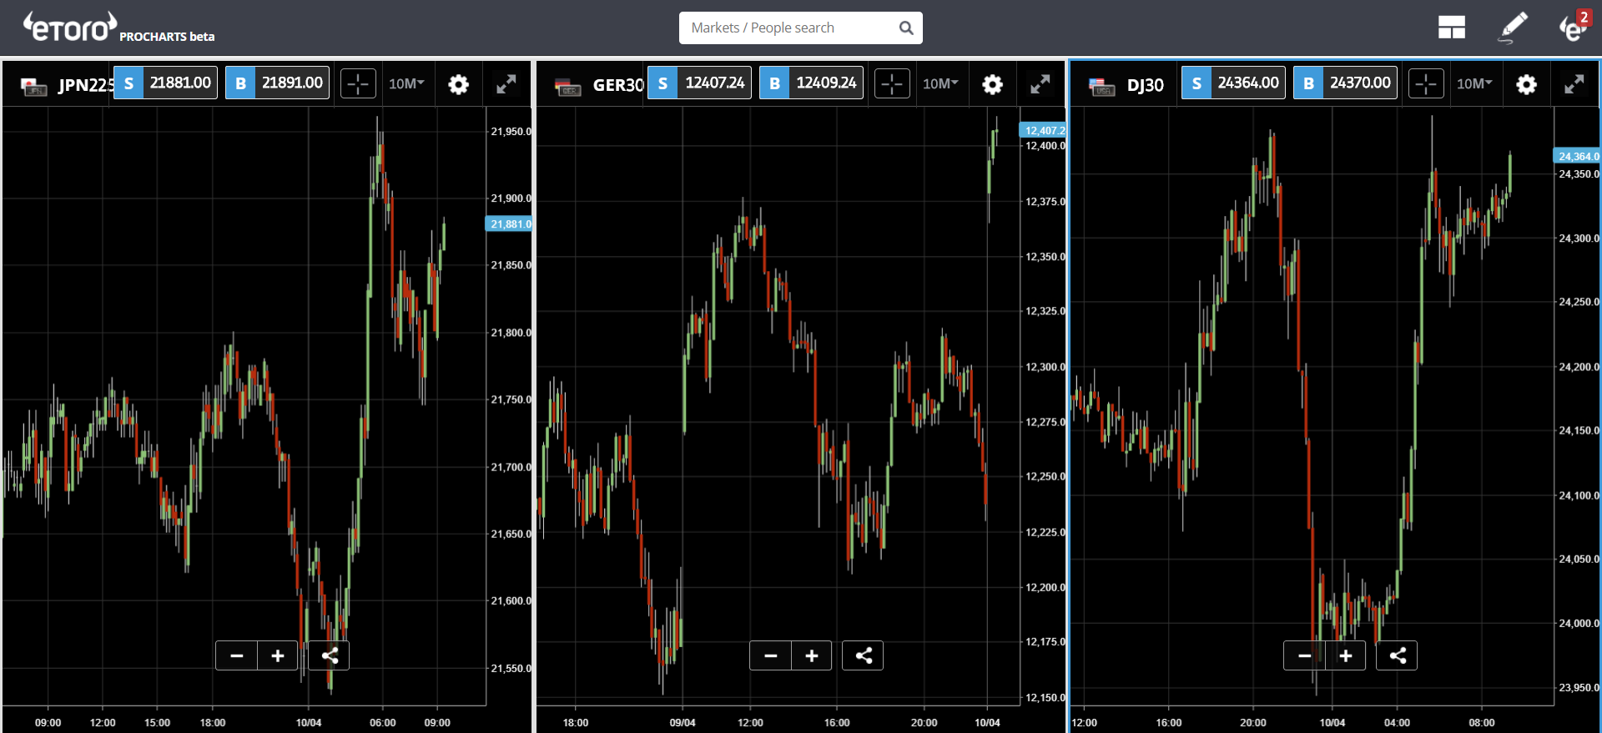Image resolution: width=1602 pixels, height=733 pixels.
Task: Click the GER30 instrument name
Action: [618, 85]
